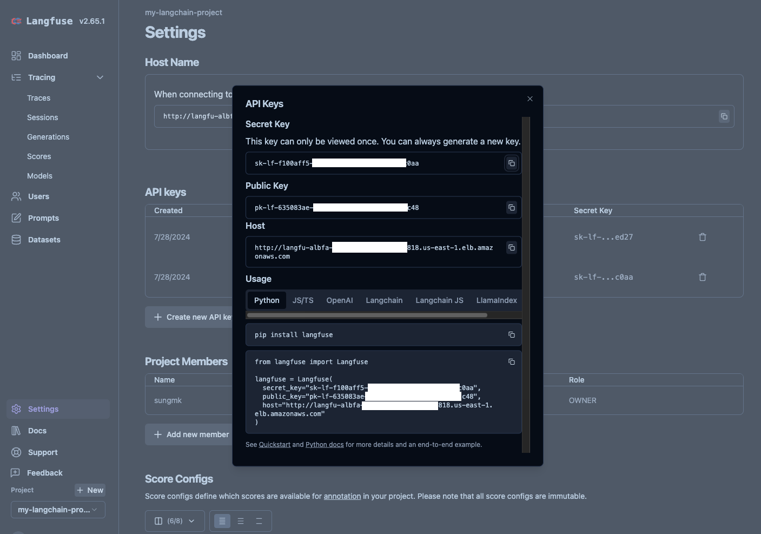Open the Python docs link
This screenshot has height=534, width=761.
325,445
